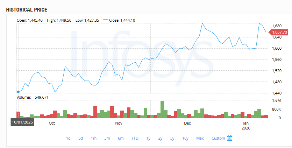Show the 1y price history
The image size is (292, 148).
149,138
